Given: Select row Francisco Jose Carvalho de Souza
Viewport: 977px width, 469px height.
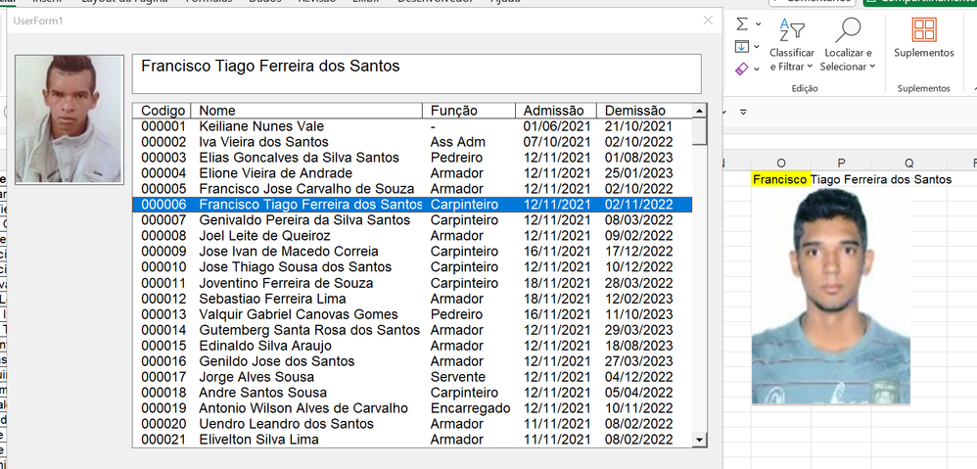Looking at the screenshot, I should [412, 189].
